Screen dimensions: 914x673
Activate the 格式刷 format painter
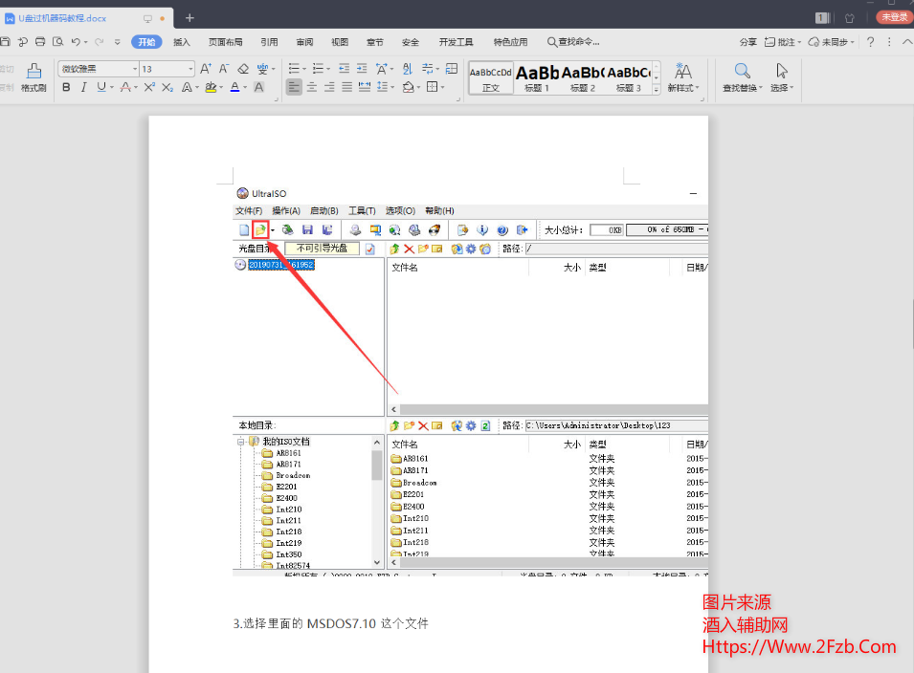(x=33, y=77)
